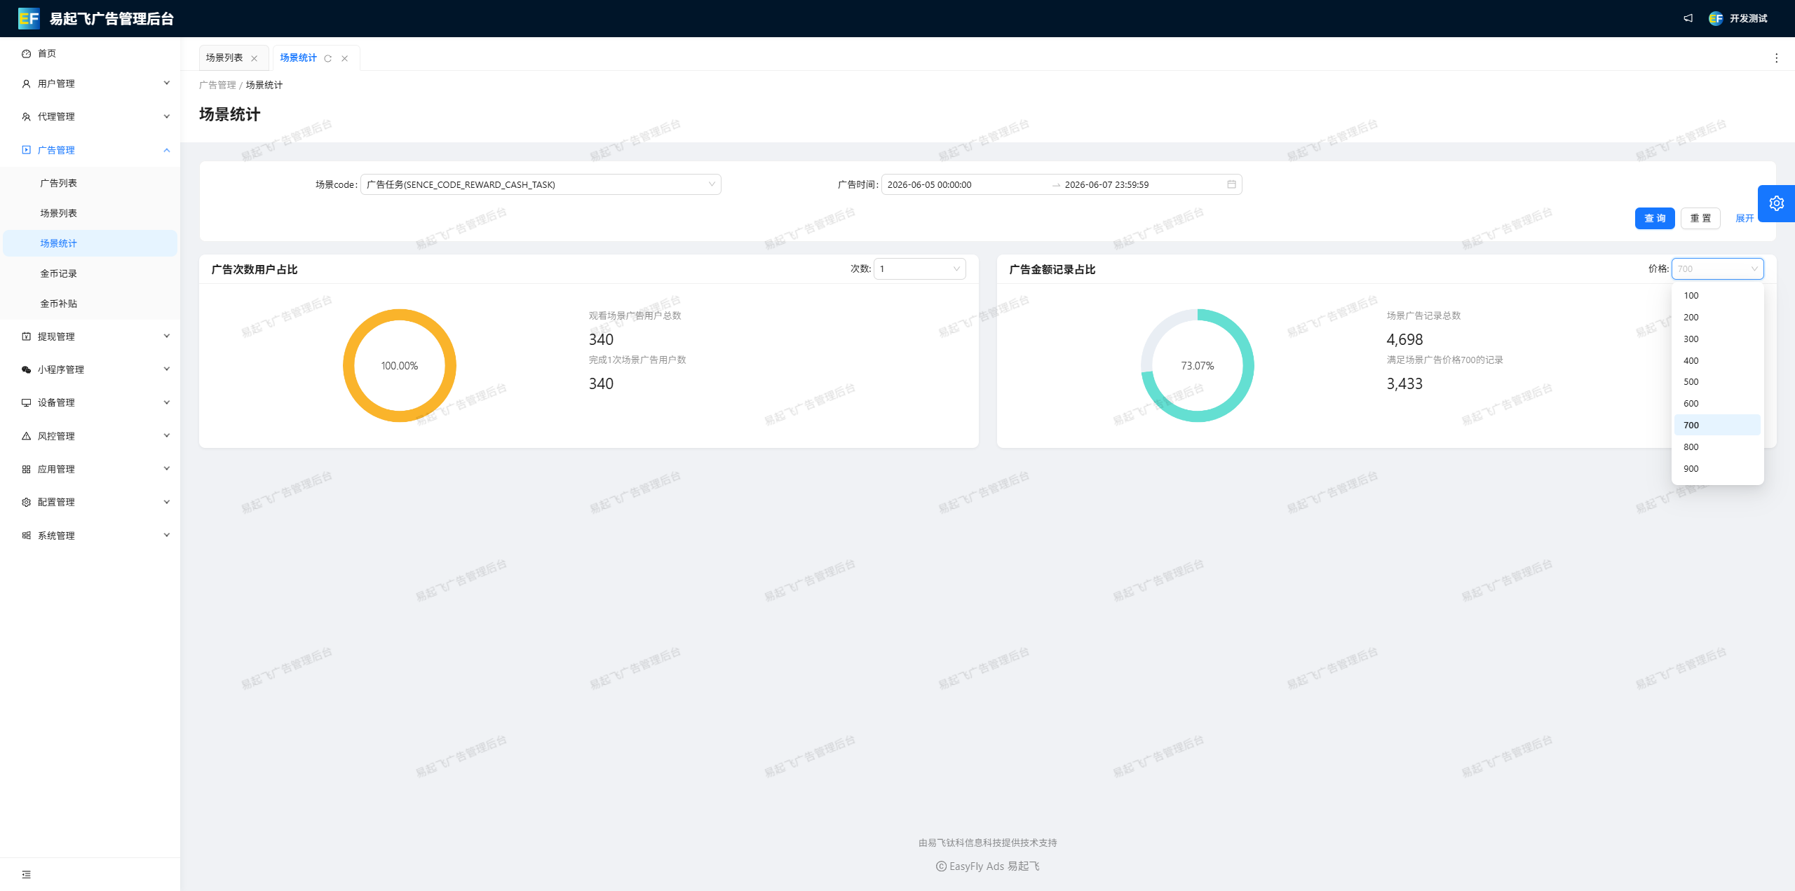
Task: Choose price option 100
Action: click(x=1717, y=295)
